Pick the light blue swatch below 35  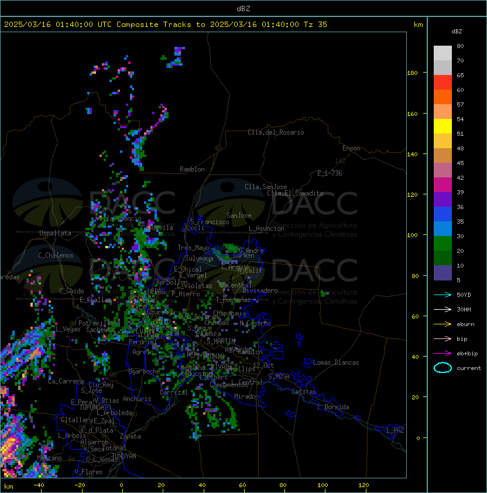pyautogui.click(x=443, y=228)
